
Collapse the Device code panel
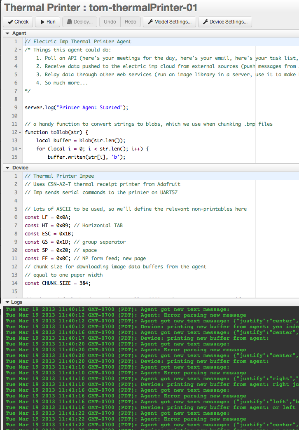click(7, 168)
